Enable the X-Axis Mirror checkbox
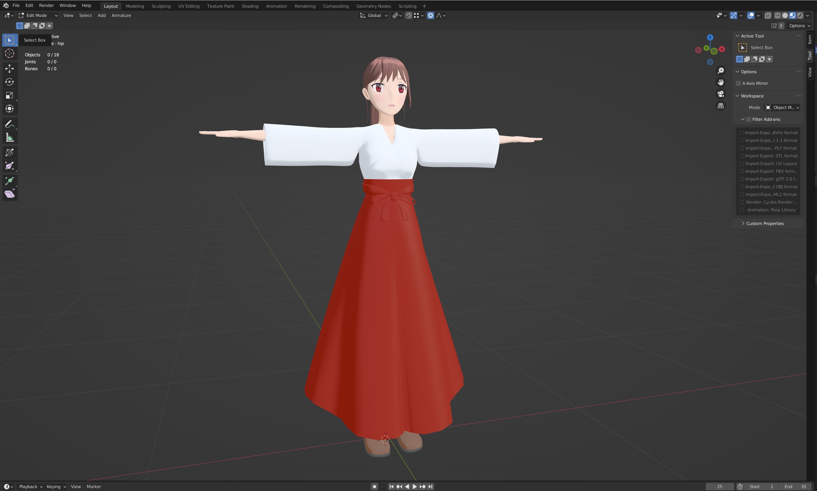Screen dimensions: 817x491 pos(738,83)
